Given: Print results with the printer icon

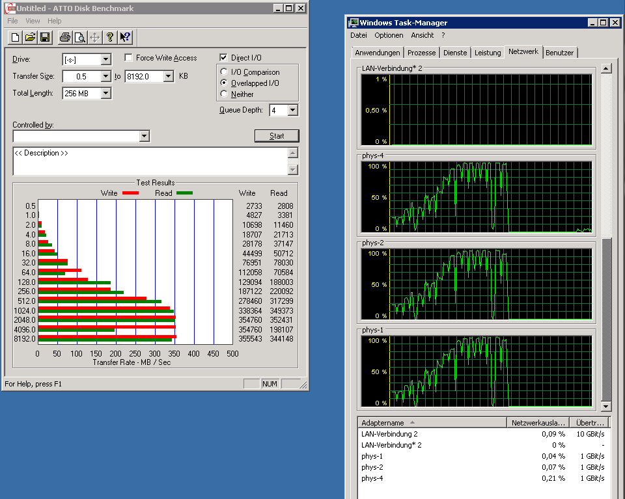Looking at the screenshot, I should coord(65,38).
